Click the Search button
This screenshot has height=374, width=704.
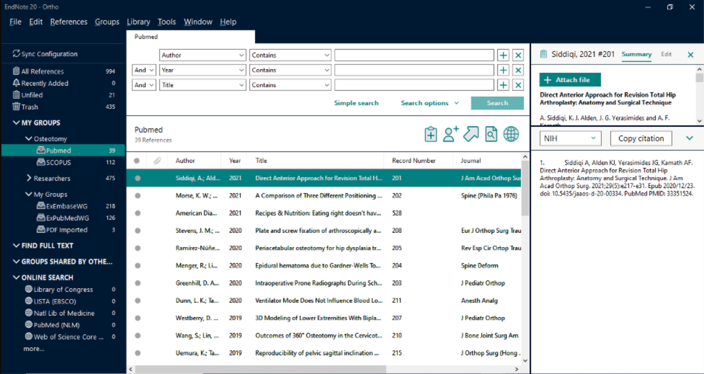coord(497,103)
